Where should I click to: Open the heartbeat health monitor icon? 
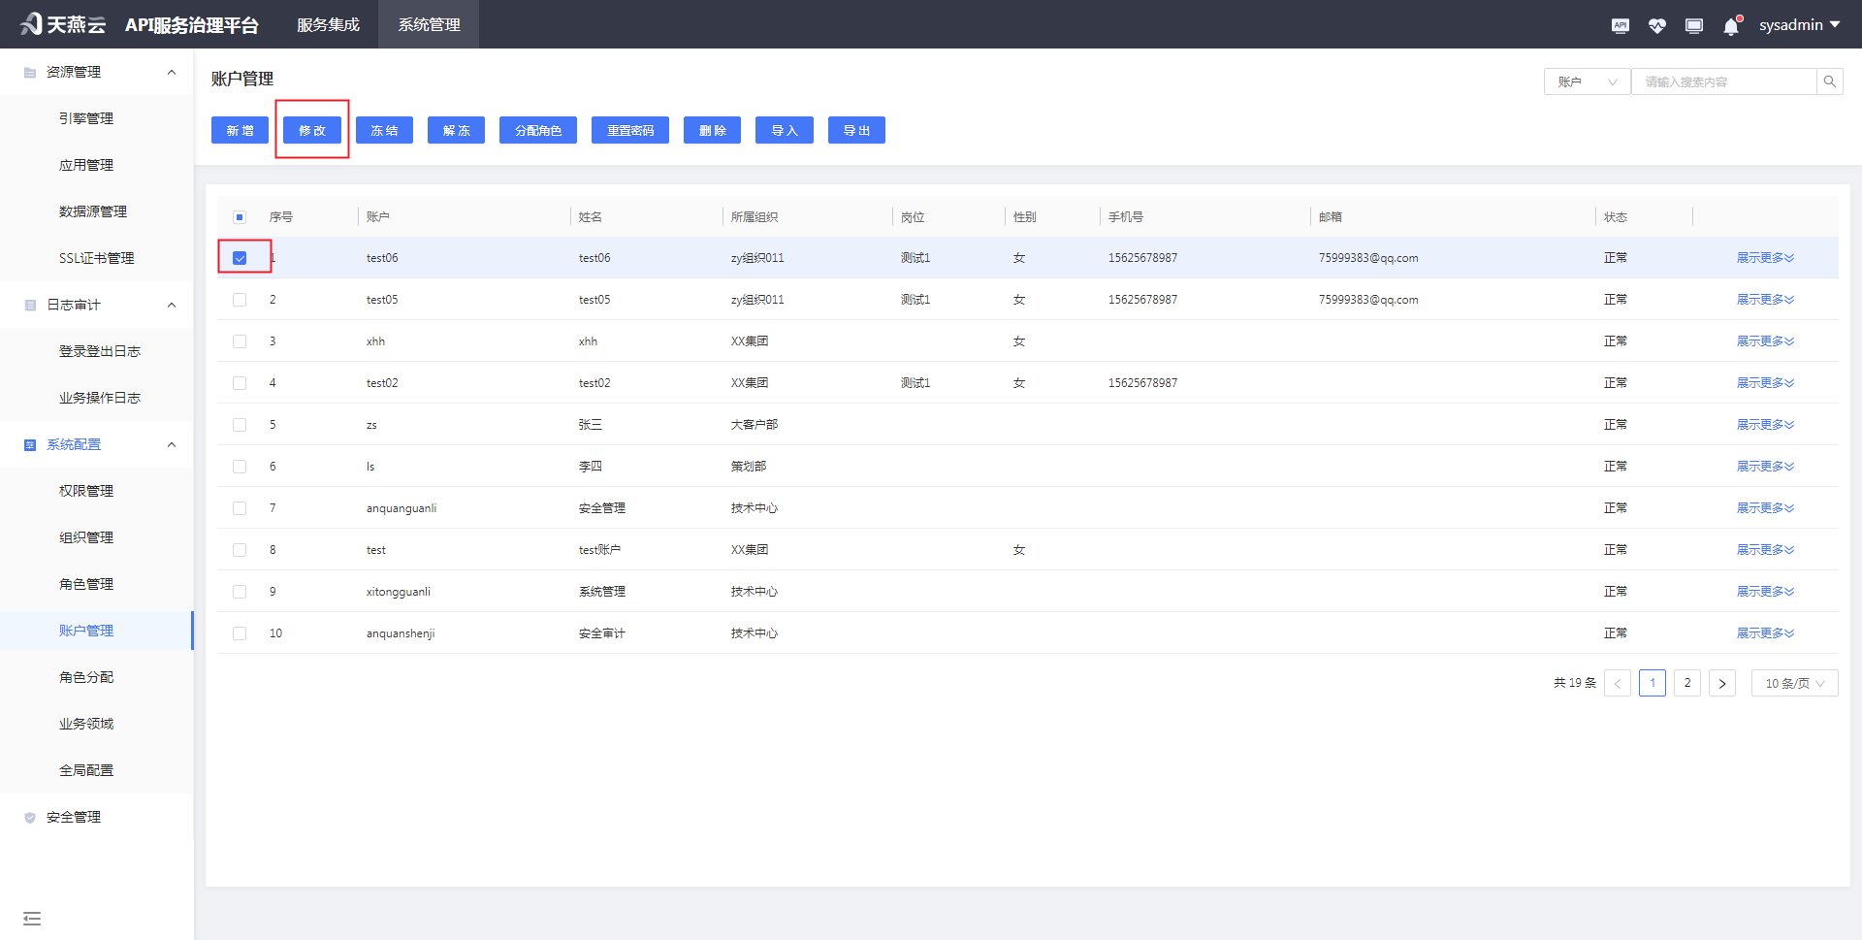pyautogui.click(x=1656, y=25)
